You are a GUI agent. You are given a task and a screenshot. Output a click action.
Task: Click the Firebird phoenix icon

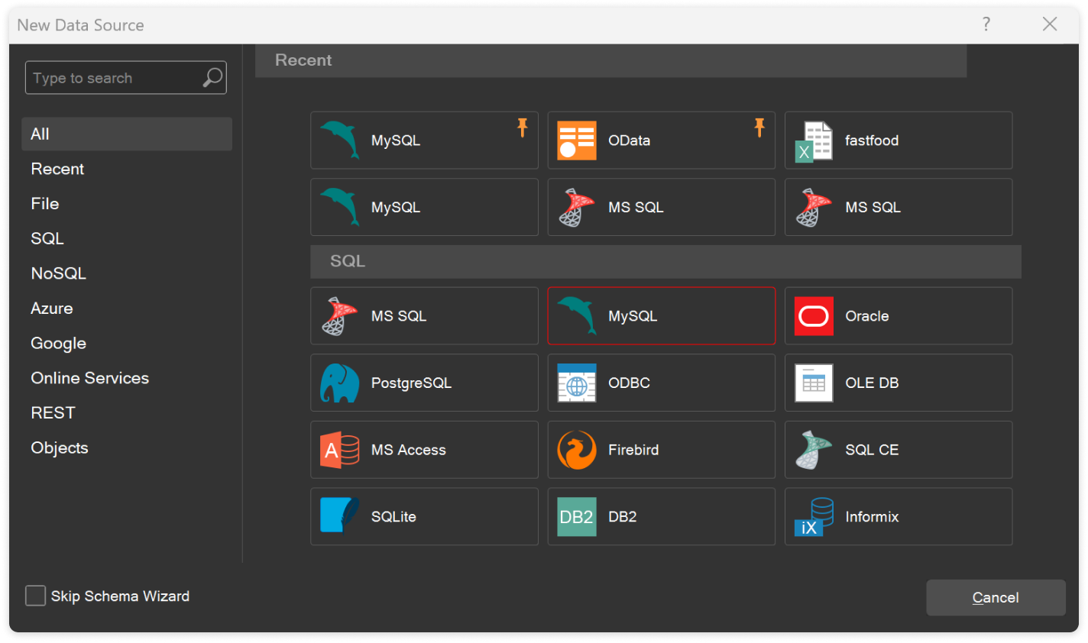pyautogui.click(x=577, y=450)
